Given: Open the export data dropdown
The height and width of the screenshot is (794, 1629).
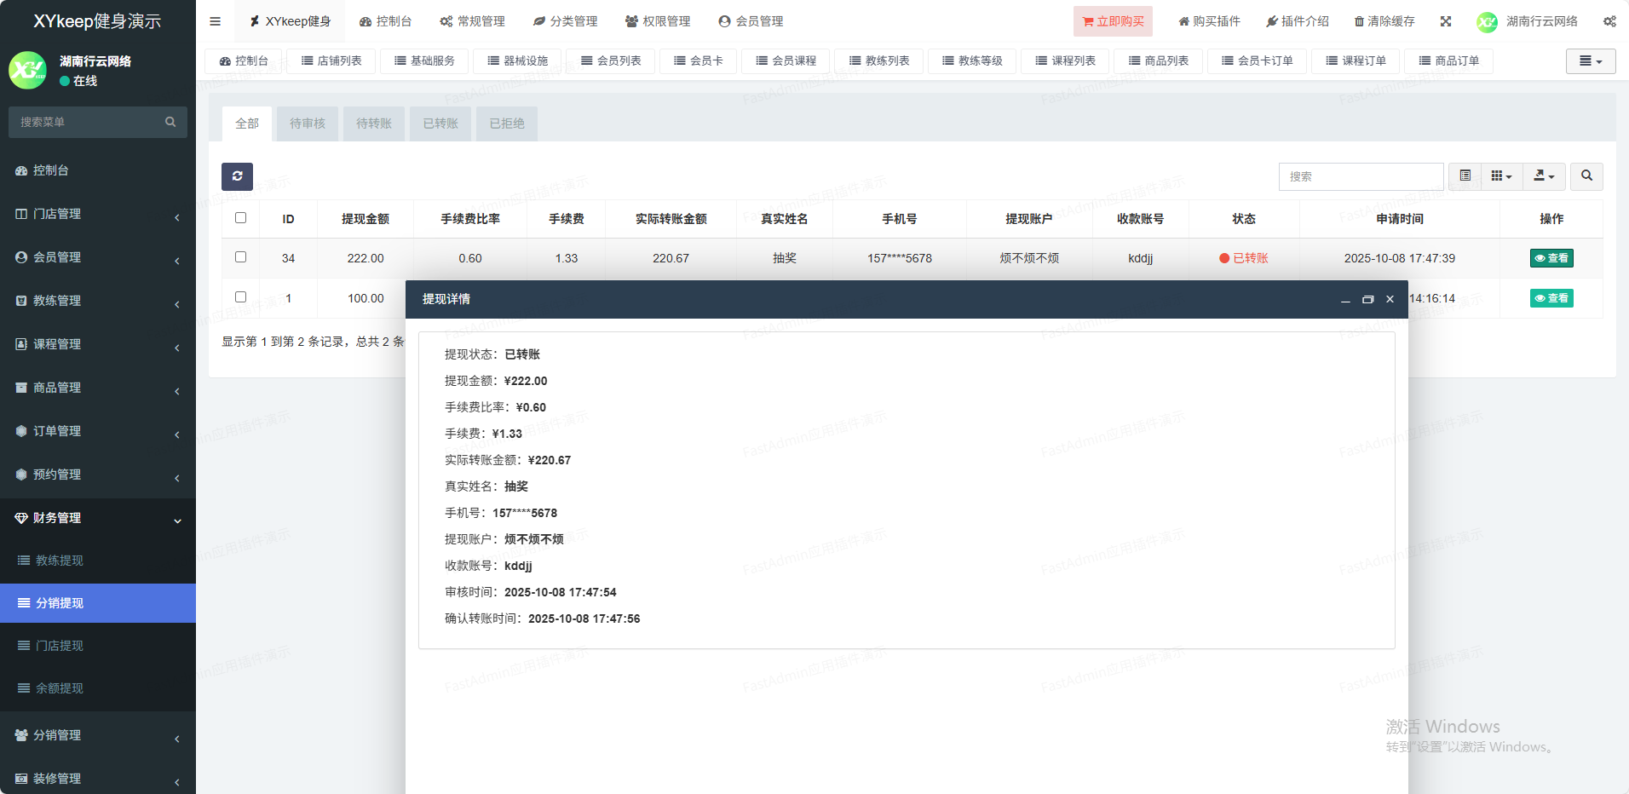Looking at the screenshot, I should (1544, 176).
